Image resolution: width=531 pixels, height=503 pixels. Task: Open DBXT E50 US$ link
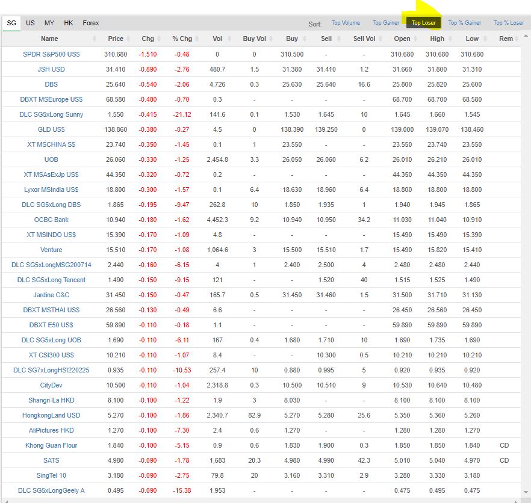point(51,325)
